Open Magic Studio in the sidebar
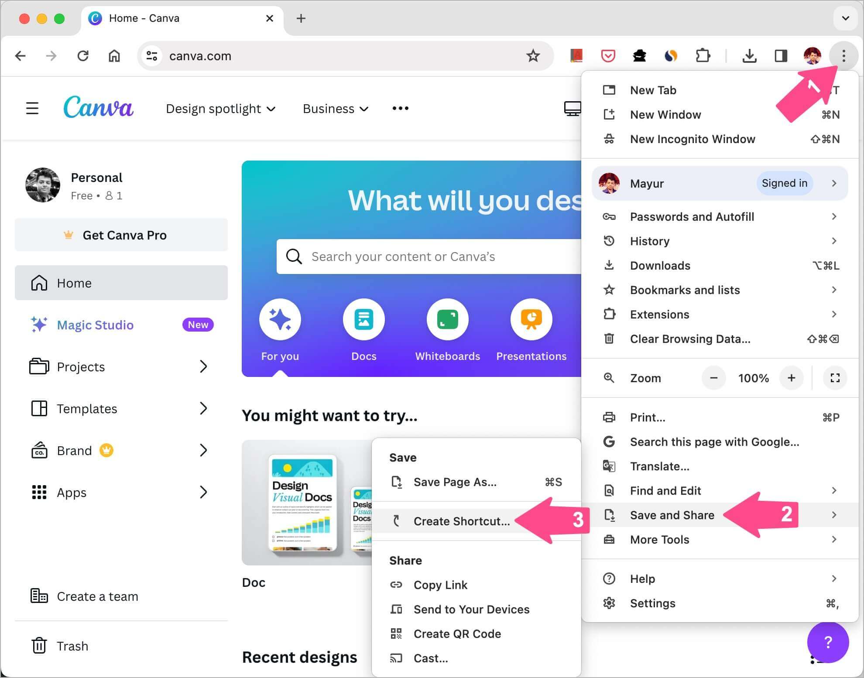Image resolution: width=864 pixels, height=678 pixels. point(121,325)
